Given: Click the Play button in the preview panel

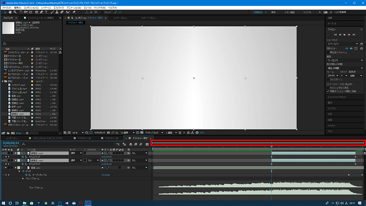Looking at the screenshot, I should point(344,34).
